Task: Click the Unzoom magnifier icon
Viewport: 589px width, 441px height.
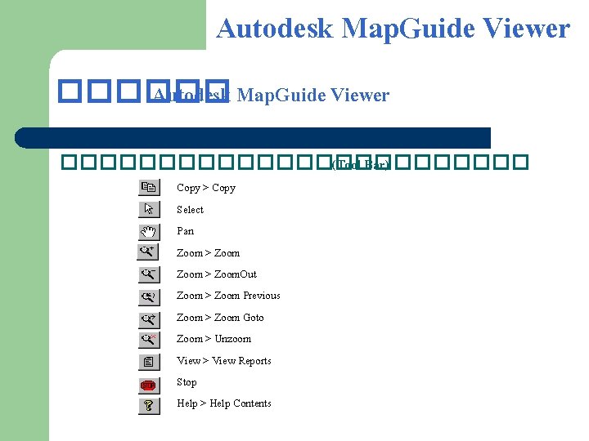Action: [149, 340]
